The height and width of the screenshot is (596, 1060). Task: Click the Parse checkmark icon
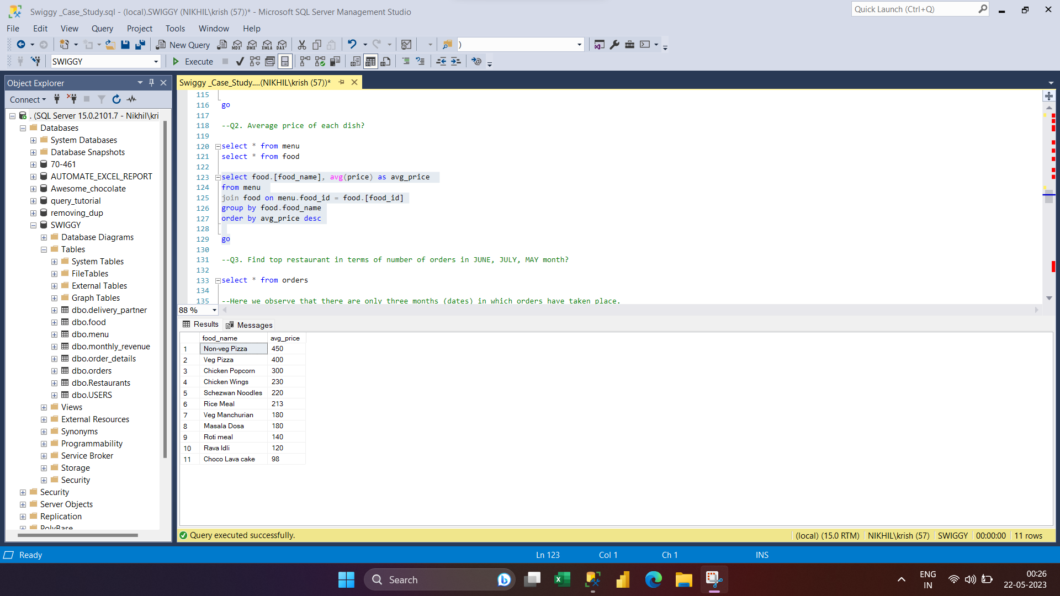point(240,61)
